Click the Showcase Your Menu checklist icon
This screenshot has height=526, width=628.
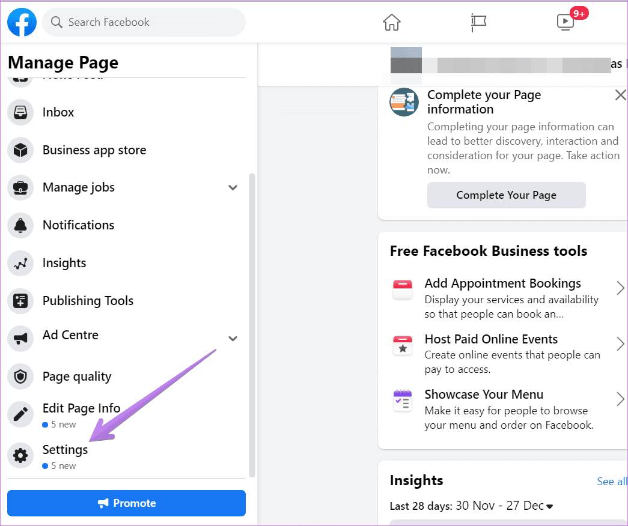[x=403, y=401]
